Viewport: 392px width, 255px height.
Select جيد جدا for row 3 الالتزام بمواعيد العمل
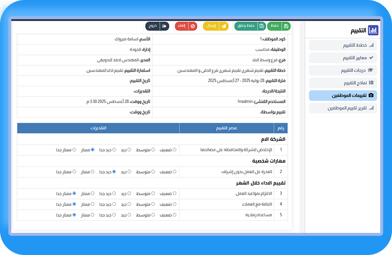click(x=114, y=194)
